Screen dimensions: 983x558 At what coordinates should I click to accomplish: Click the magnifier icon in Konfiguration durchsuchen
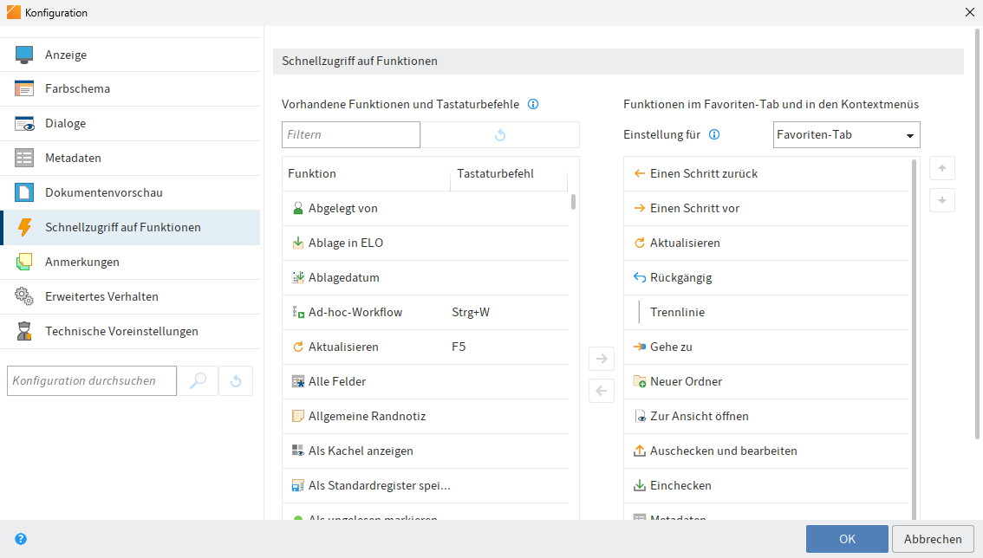(x=199, y=380)
